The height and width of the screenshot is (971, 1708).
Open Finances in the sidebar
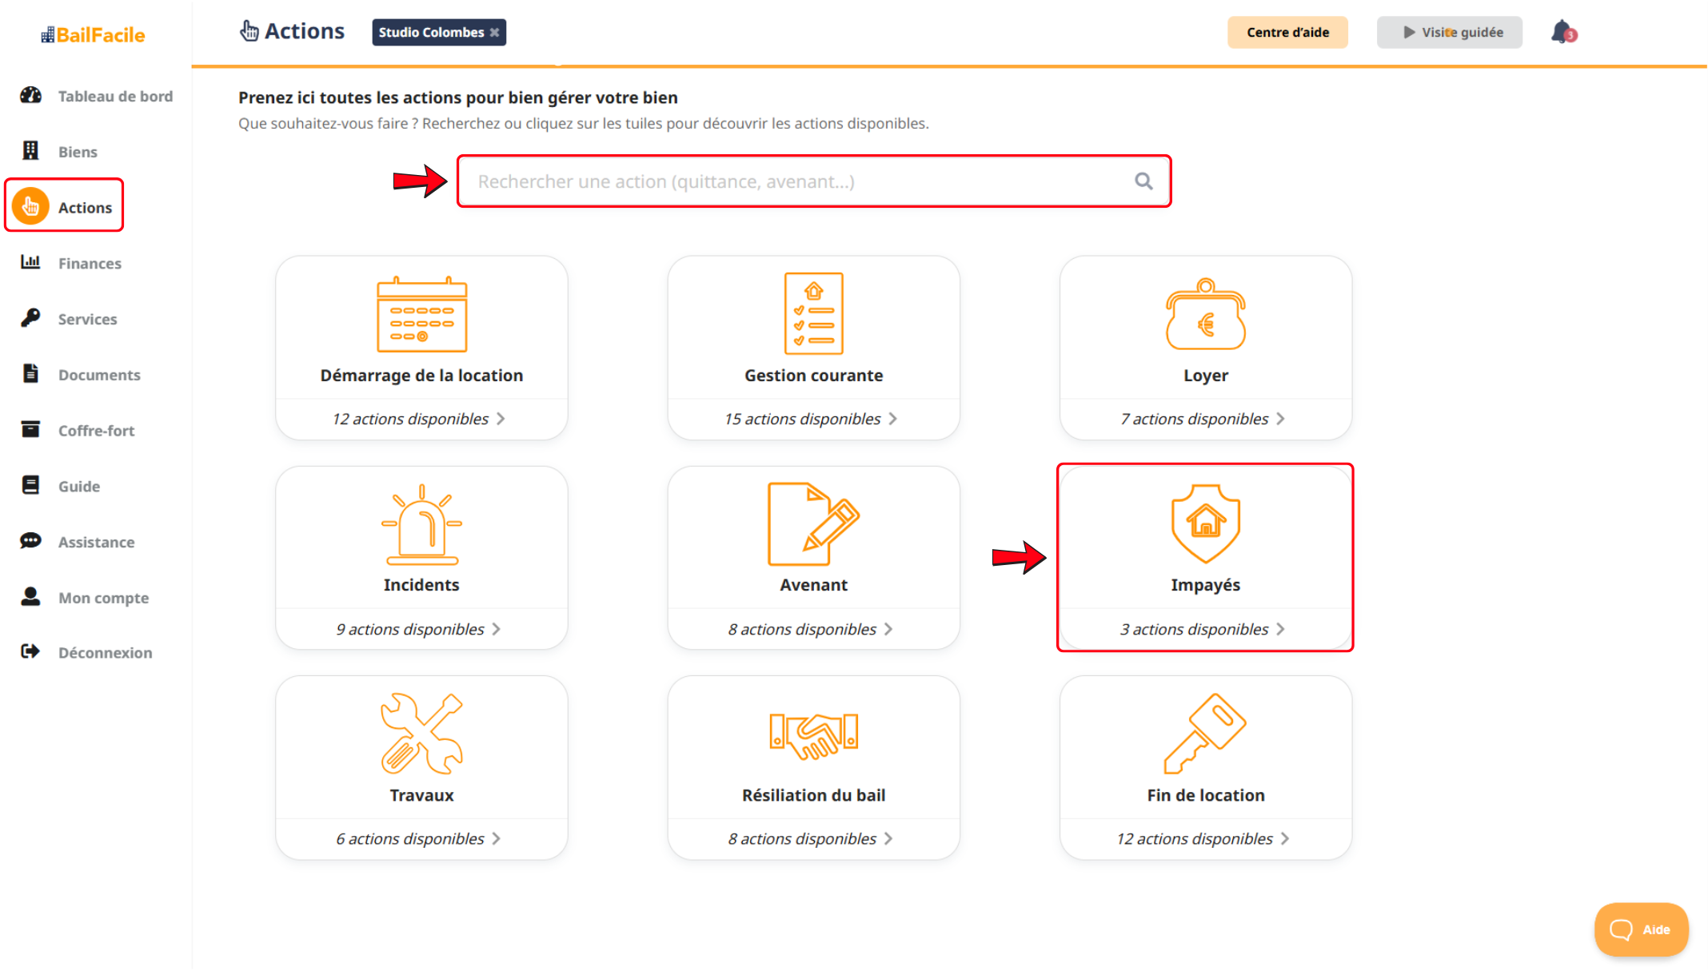pyautogui.click(x=89, y=263)
